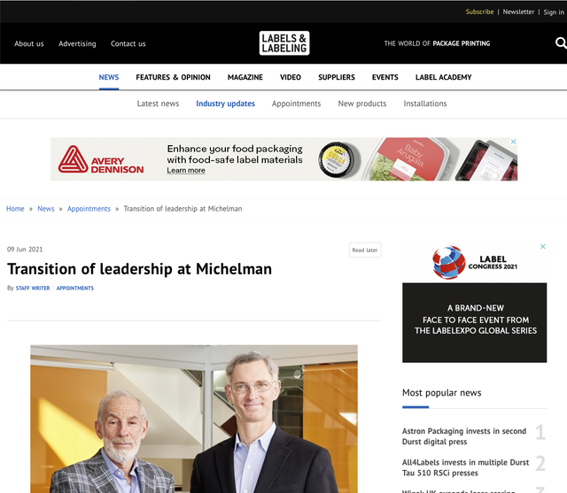Image resolution: width=567 pixels, height=493 pixels.
Task: Open the Sign in link
Action: click(554, 12)
